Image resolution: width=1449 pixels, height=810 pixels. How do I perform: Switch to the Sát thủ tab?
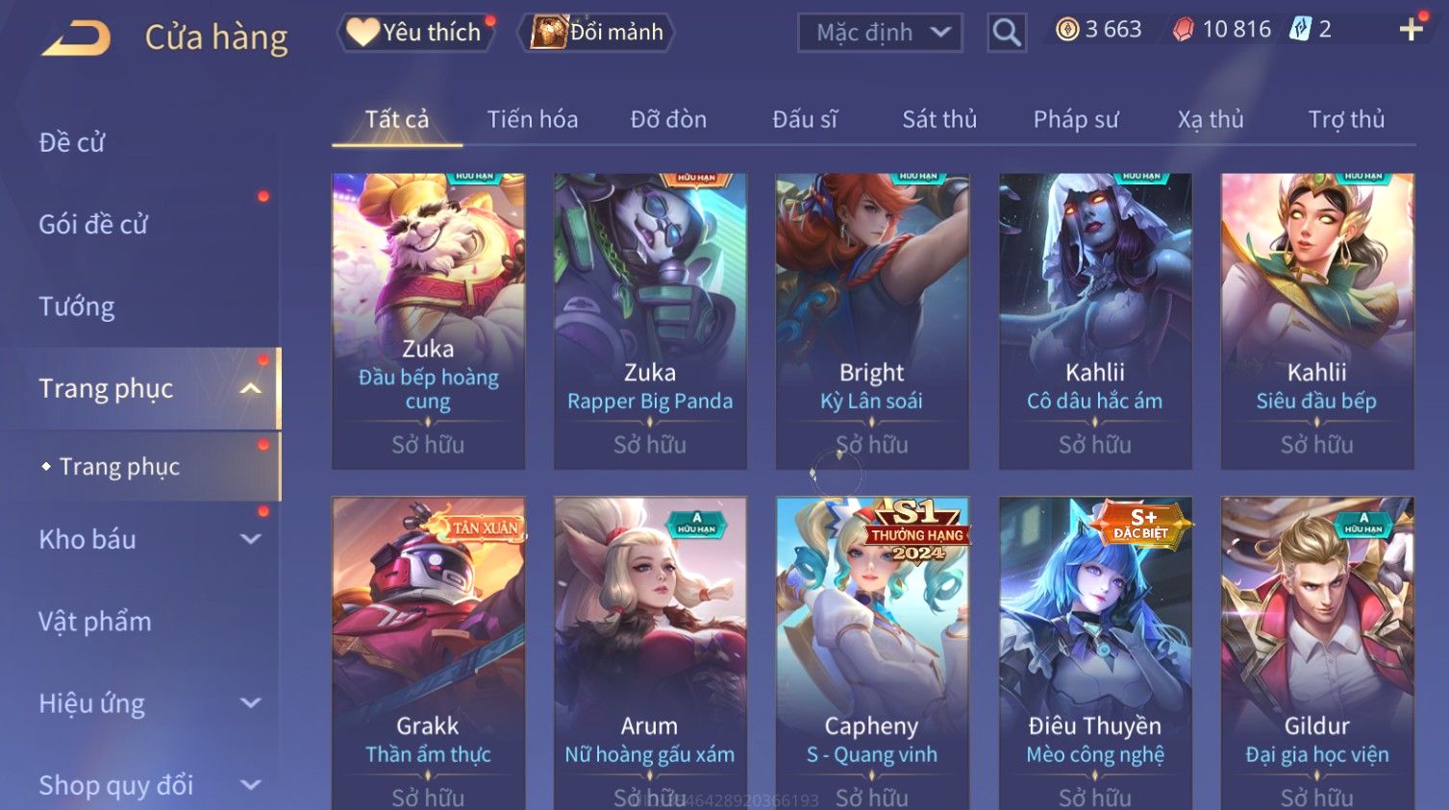click(x=939, y=119)
